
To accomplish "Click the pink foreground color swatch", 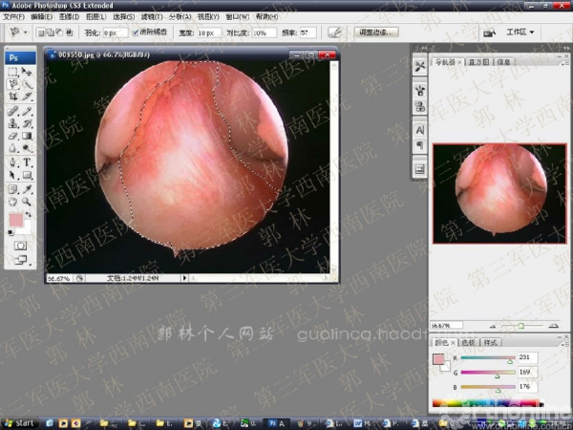I will point(16,220).
